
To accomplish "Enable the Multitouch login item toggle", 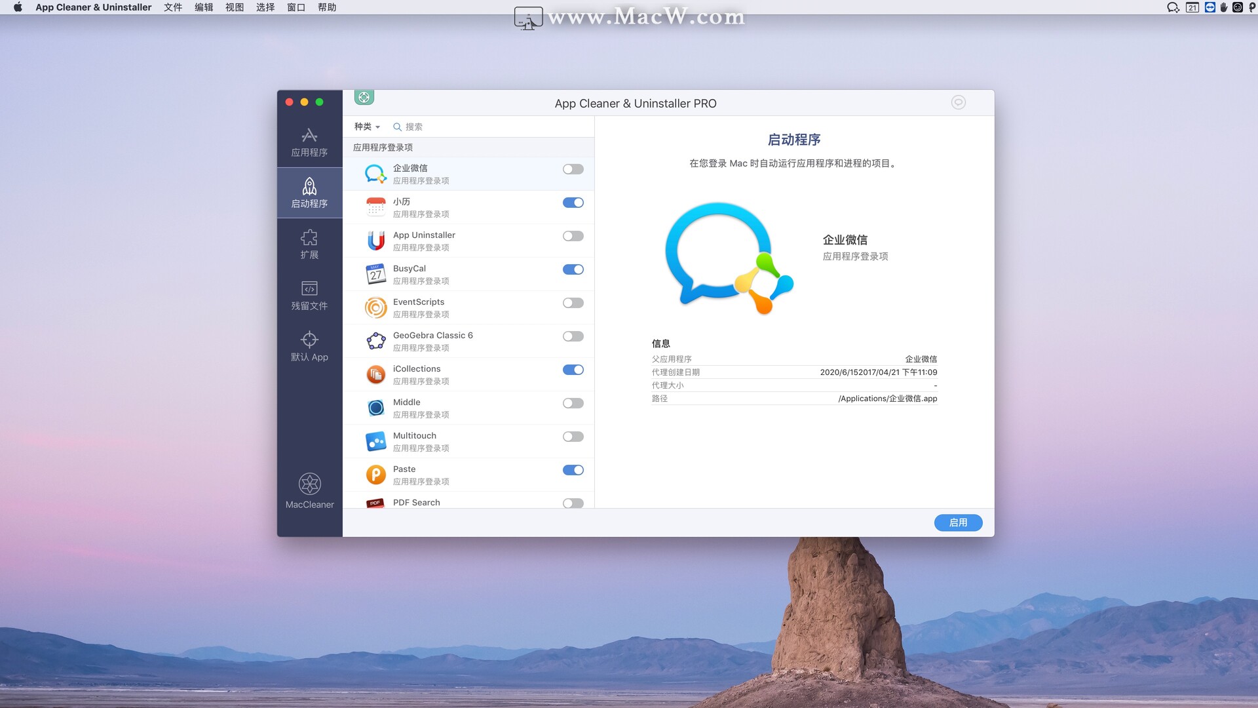I will click(x=573, y=437).
